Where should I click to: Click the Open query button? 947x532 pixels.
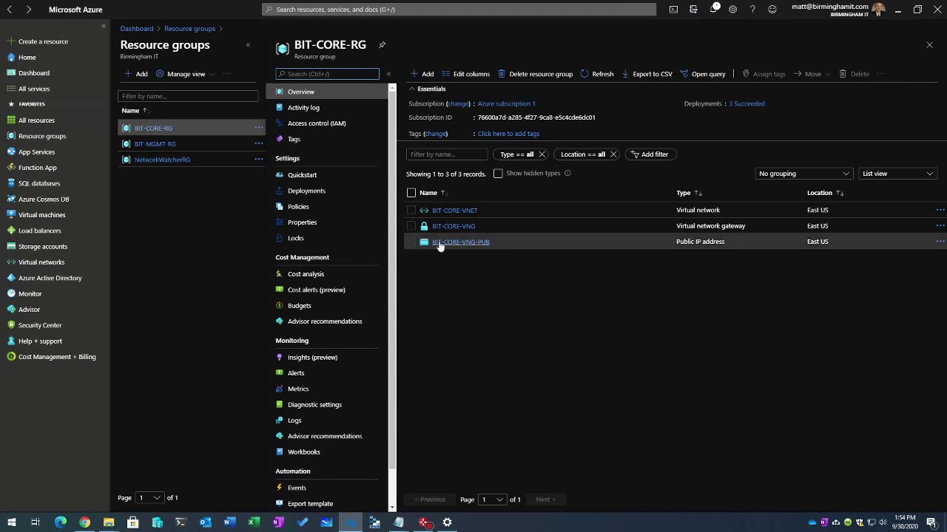point(703,74)
